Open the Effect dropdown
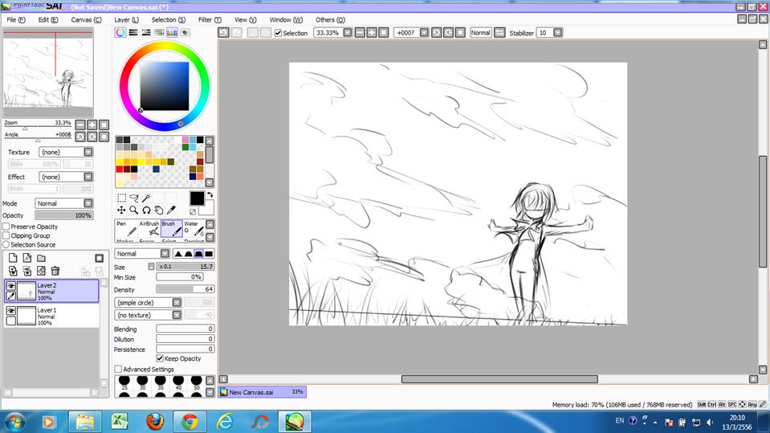This screenshot has width=770, height=433. [x=88, y=177]
